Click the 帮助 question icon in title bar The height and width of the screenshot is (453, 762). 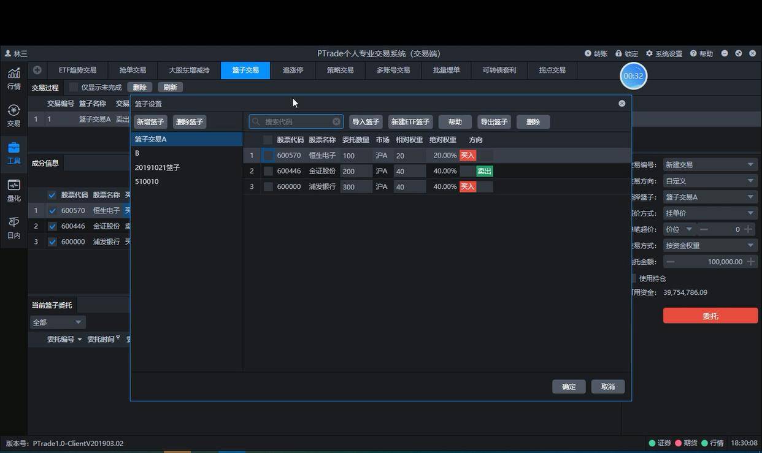tap(693, 53)
